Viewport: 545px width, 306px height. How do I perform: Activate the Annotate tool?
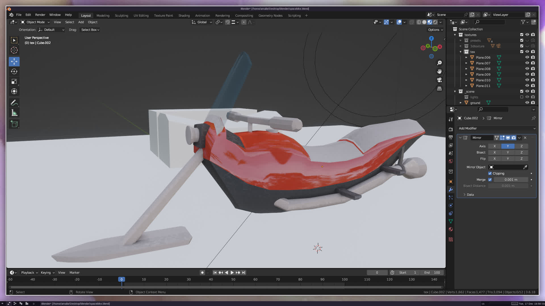pos(14,103)
